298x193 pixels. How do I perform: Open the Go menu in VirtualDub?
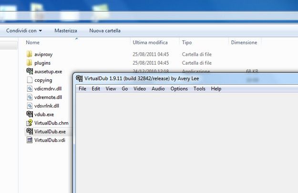[x=124, y=88]
